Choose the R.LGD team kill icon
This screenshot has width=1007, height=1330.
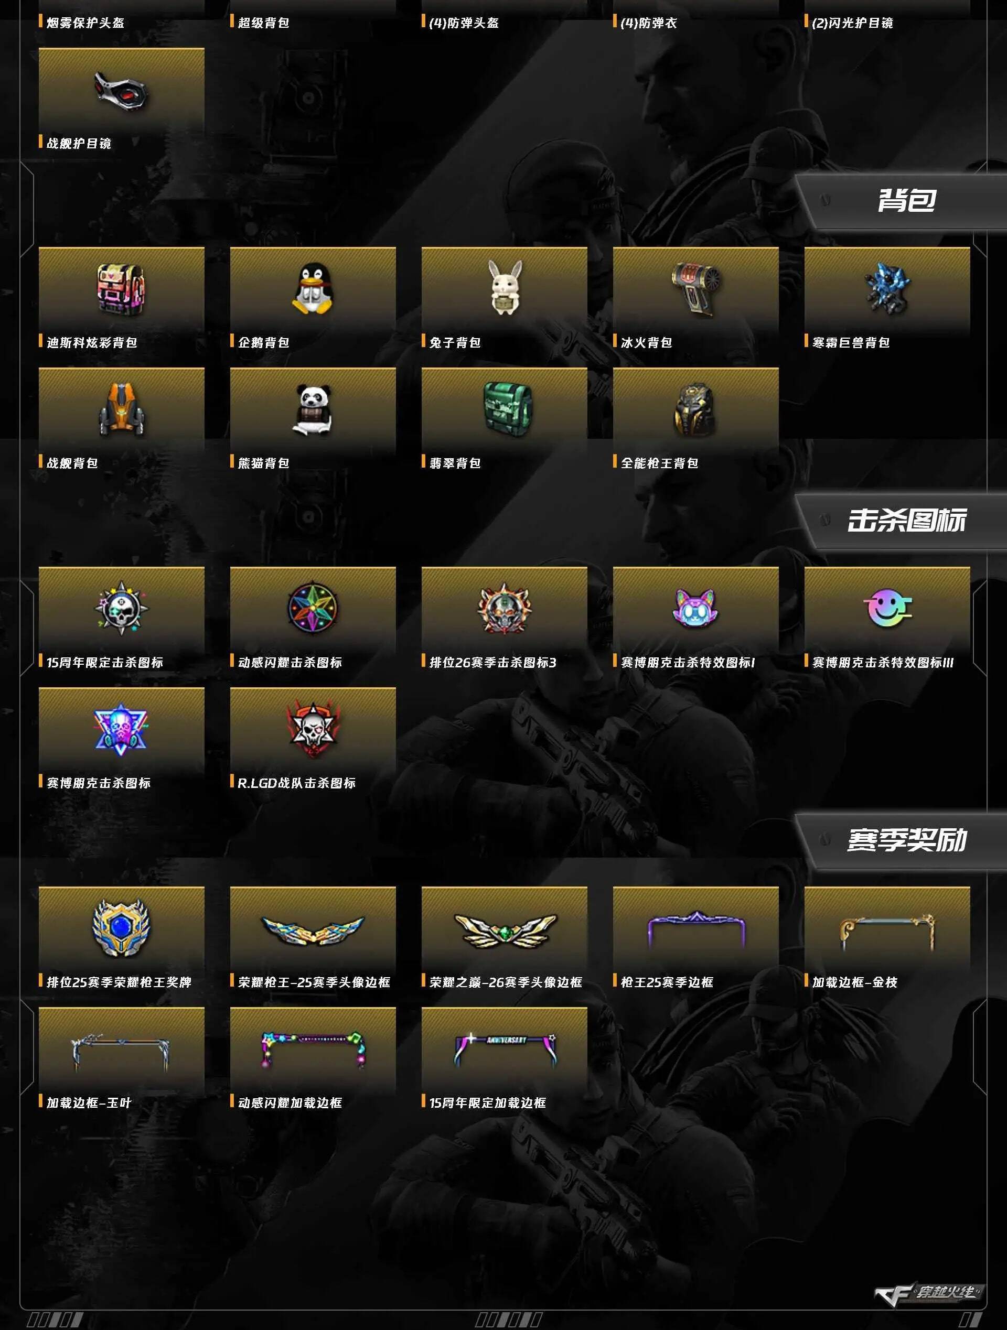coord(312,729)
